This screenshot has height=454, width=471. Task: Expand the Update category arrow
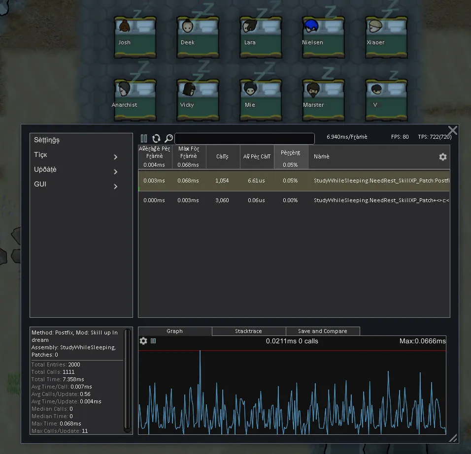point(116,172)
